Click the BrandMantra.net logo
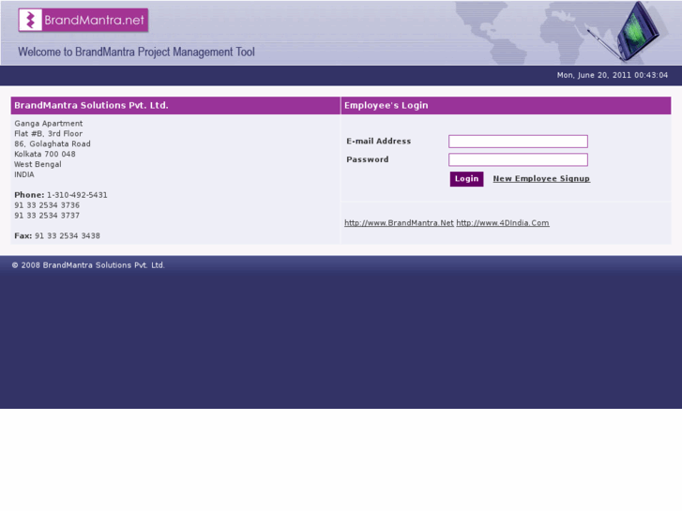Viewport: 682px width, 511px height. click(x=83, y=21)
